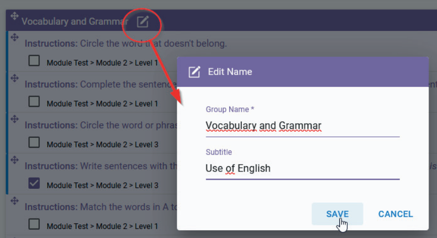This screenshot has width=437, height=238.
Task: Check the box for 'doesn't belong' Level 1 item
Action: point(34,61)
